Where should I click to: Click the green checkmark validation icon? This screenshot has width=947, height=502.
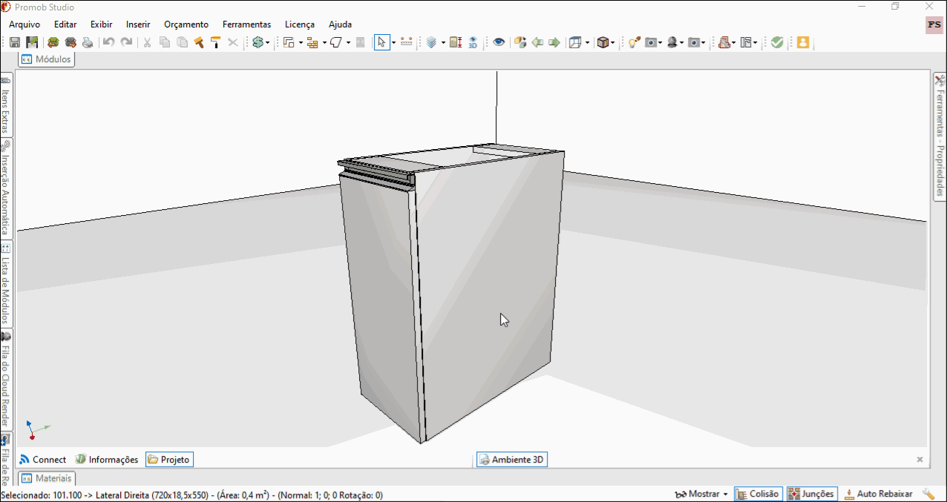pos(777,43)
